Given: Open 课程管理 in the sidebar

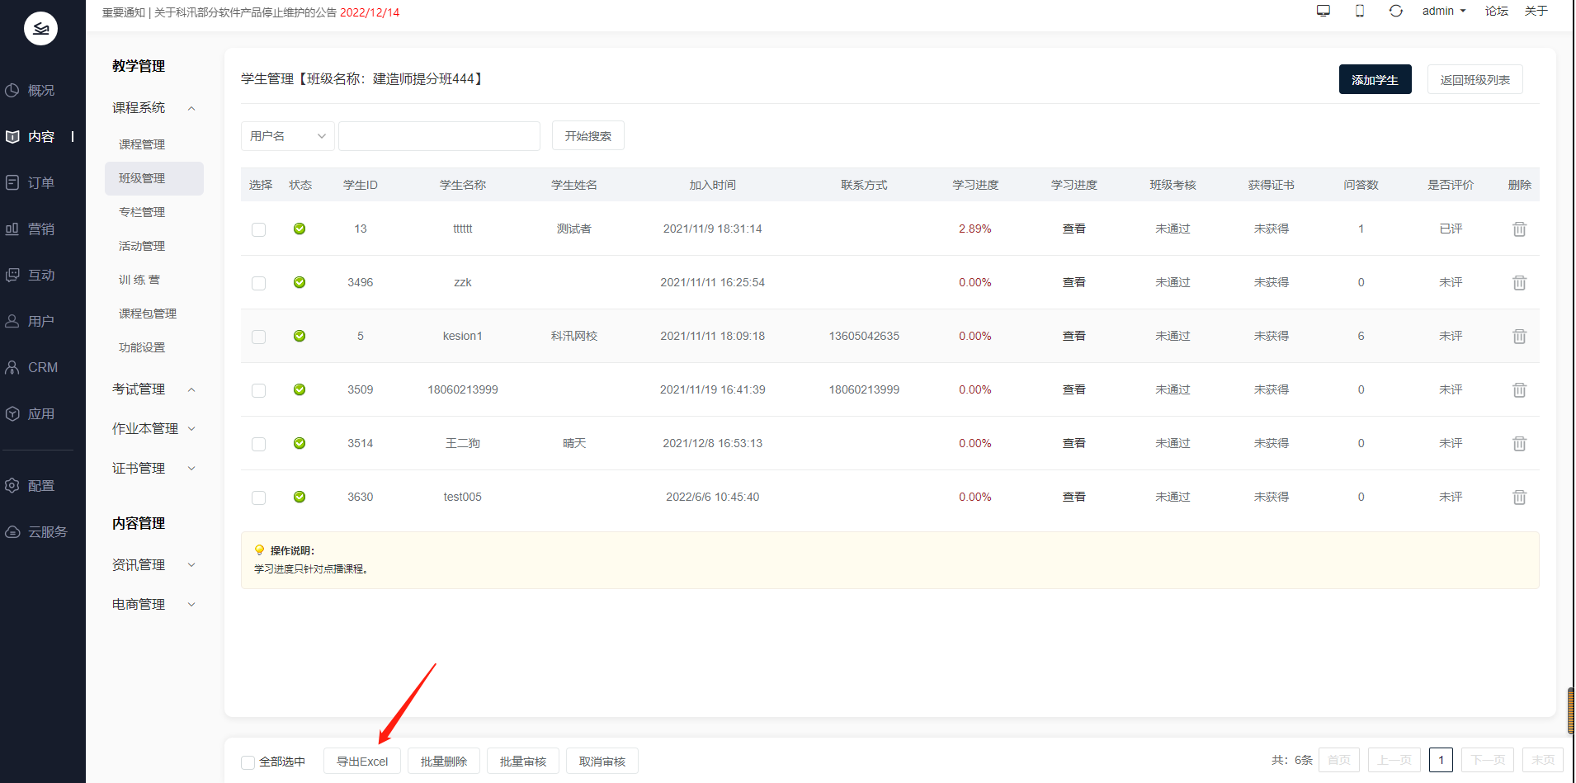Looking at the screenshot, I should [142, 144].
